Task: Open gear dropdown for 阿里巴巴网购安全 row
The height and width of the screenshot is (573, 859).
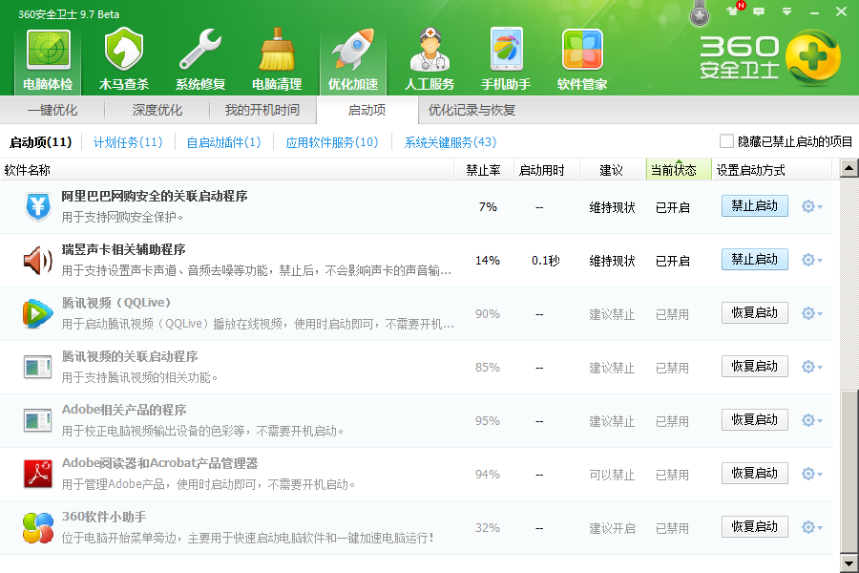Action: point(811,206)
